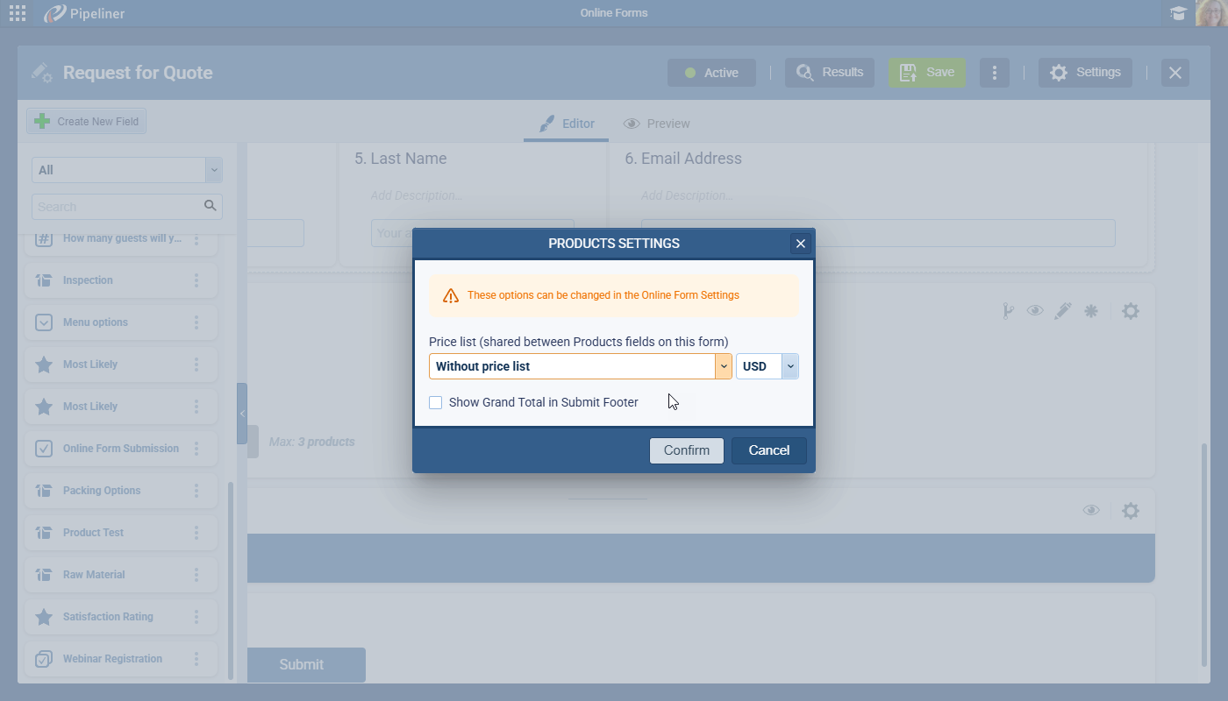Toggle the eye icon on the submit section
The image size is (1228, 701).
[x=1091, y=511]
